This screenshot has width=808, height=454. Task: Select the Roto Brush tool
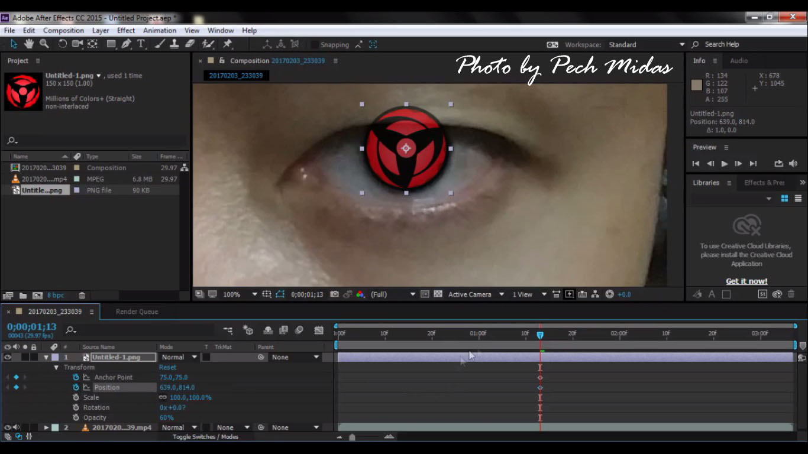(208, 44)
